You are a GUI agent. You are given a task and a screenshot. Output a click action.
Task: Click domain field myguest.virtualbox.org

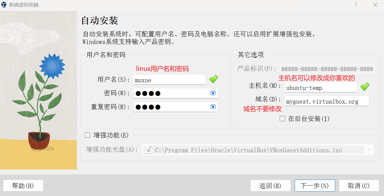(327, 101)
